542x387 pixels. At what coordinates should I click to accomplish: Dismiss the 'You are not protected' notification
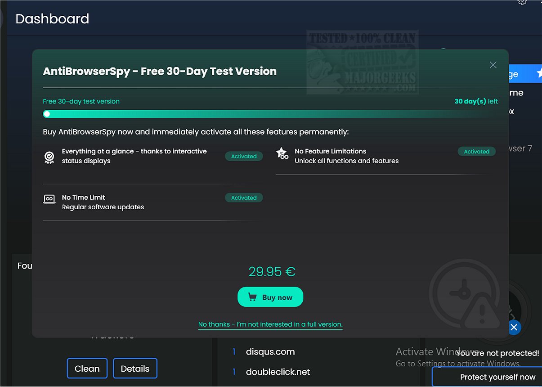pos(514,327)
